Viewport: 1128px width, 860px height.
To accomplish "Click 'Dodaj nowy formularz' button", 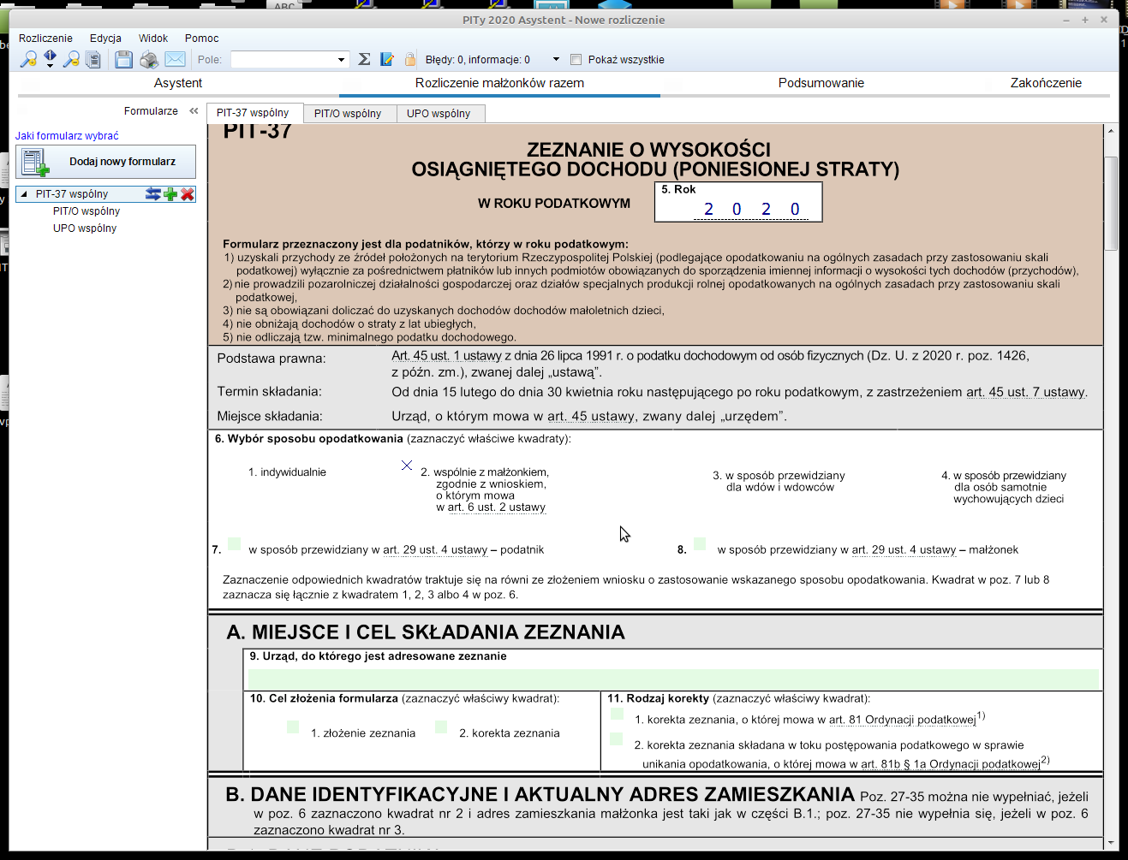I will (105, 162).
